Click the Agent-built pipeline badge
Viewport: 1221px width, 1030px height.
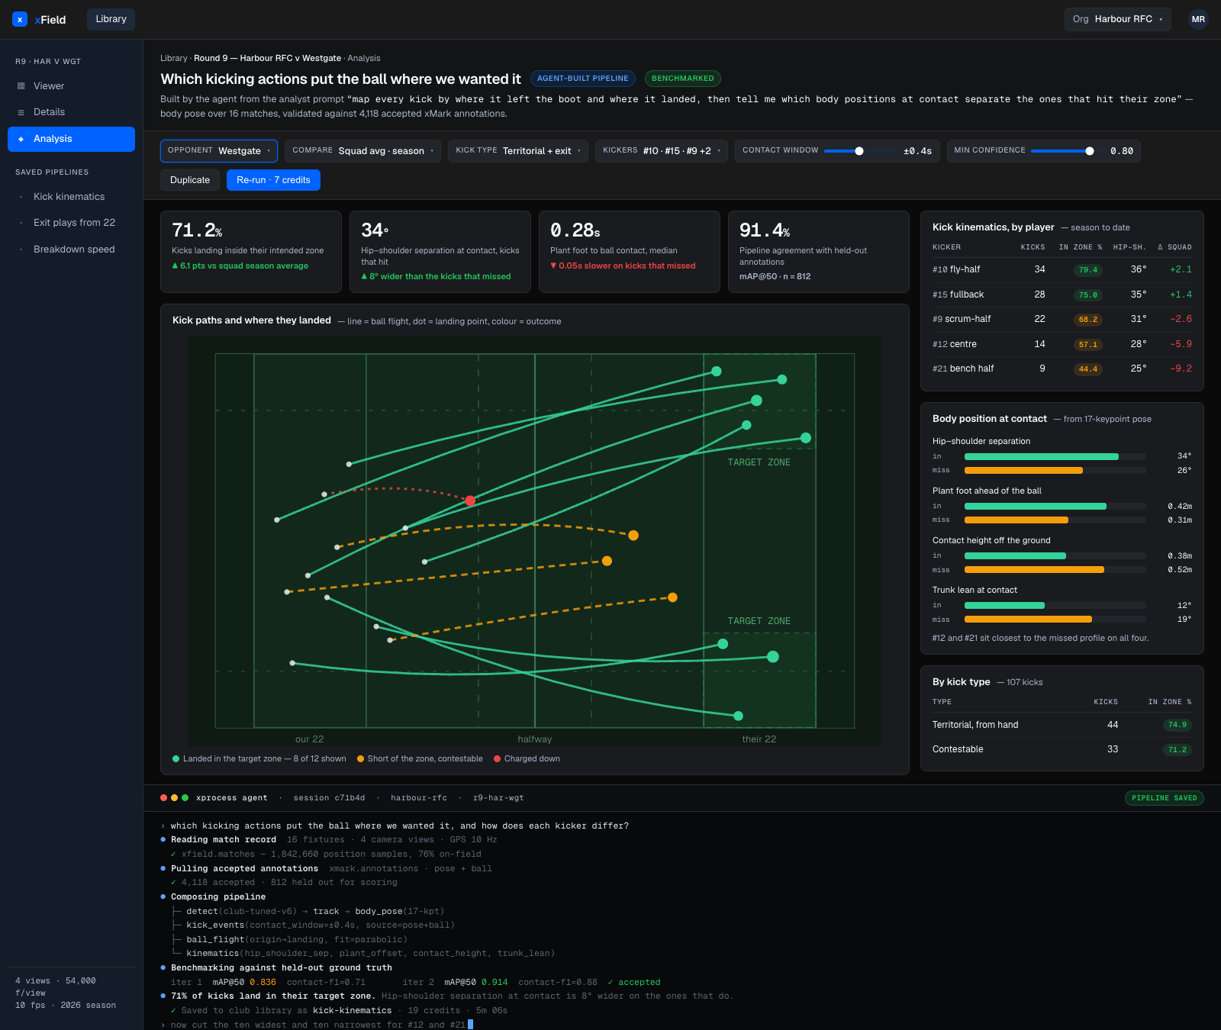click(583, 79)
